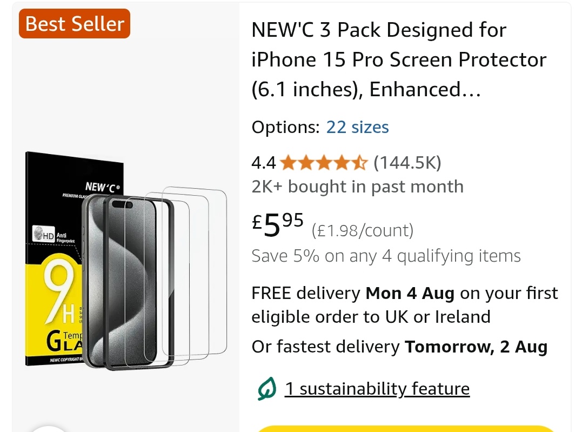Click the orange Best Seller badge
This screenshot has width=582, height=432.
(x=75, y=24)
